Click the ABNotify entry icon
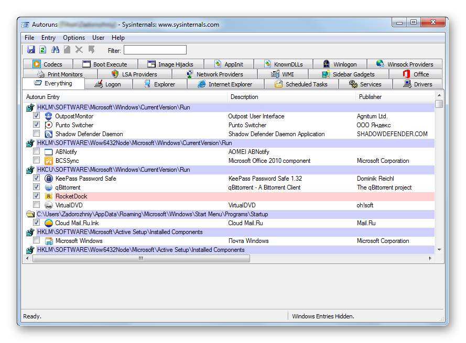This screenshot has width=466, height=343. [x=48, y=152]
